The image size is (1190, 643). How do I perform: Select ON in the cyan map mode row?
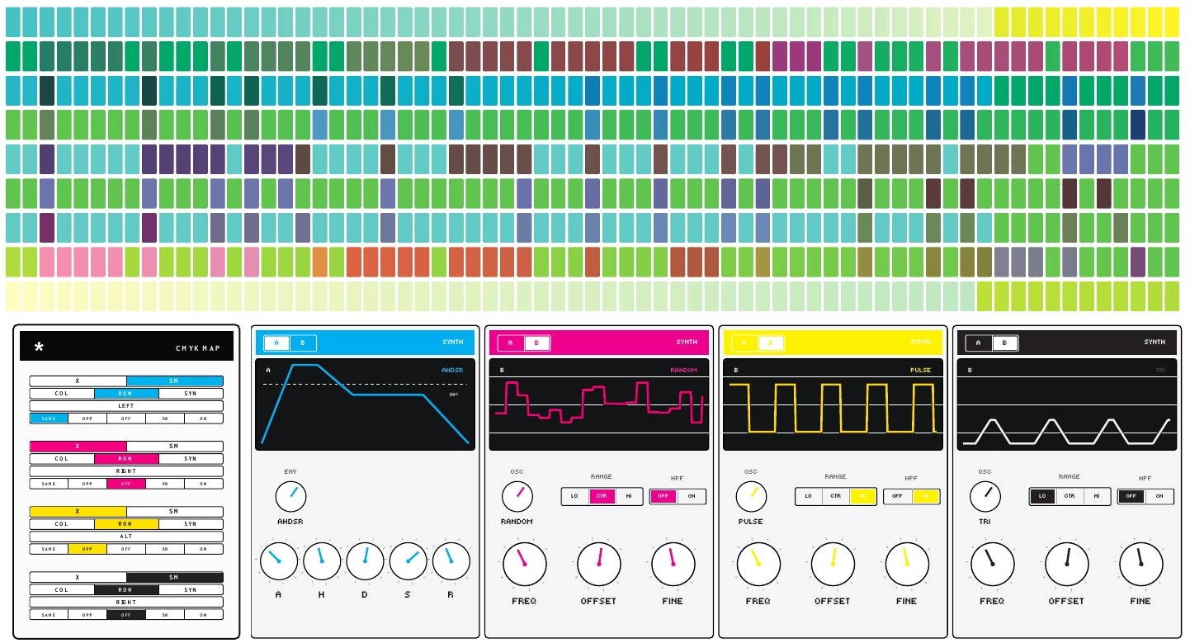coord(203,418)
